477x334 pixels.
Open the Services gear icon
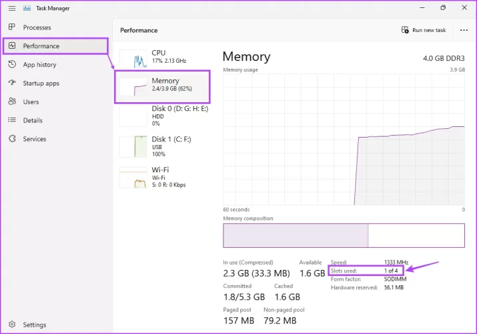[x=11, y=139]
